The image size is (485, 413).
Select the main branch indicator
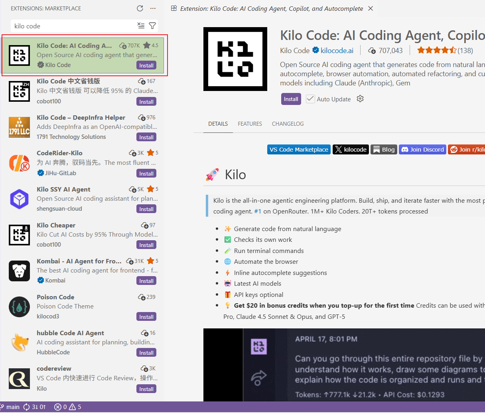click(11, 407)
